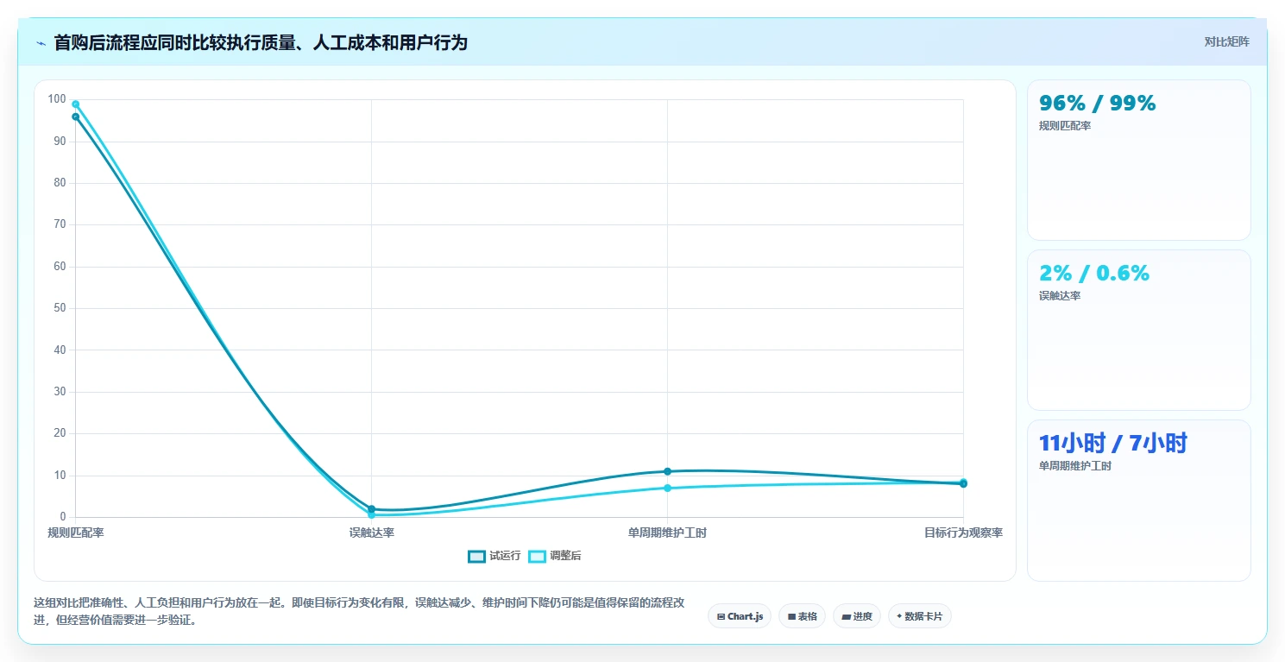
Task: Click the 进度 tag
Action: pyautogui.click(x=857, y=616)
